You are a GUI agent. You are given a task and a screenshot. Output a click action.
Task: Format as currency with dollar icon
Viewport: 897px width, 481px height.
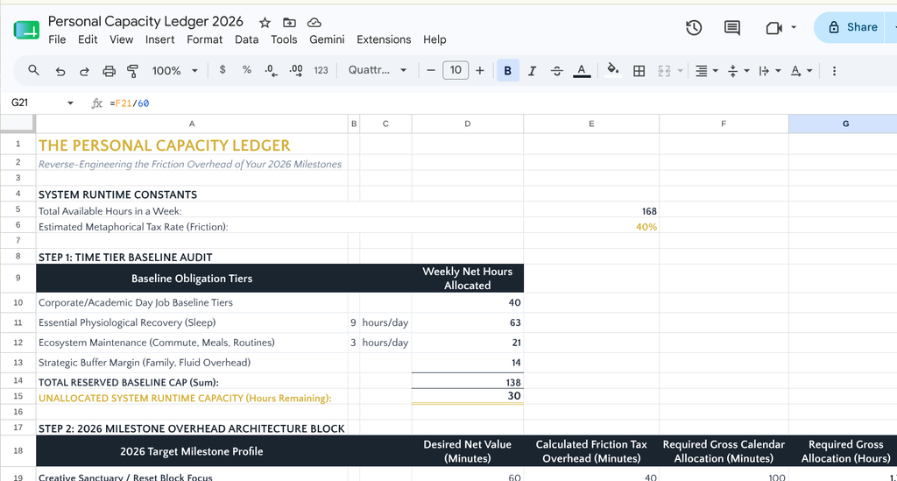tap(222, 70)
